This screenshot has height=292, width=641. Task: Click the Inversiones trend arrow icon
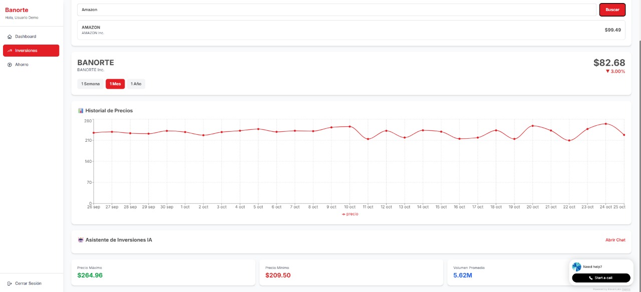coord(10,51)
